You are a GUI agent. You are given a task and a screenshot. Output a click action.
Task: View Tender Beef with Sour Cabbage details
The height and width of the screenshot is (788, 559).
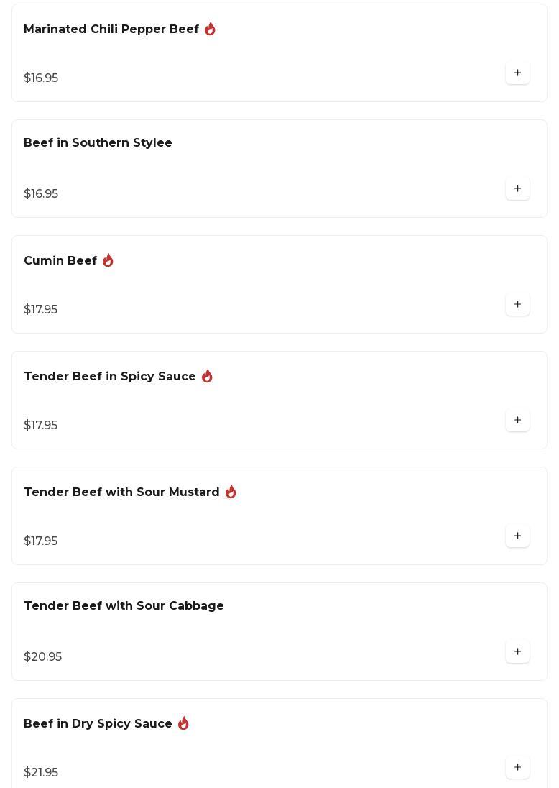click(124, 606)
